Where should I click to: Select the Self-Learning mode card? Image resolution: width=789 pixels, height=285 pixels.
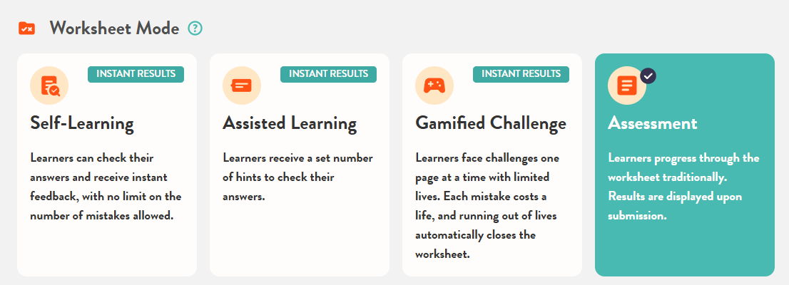(107, 235)
